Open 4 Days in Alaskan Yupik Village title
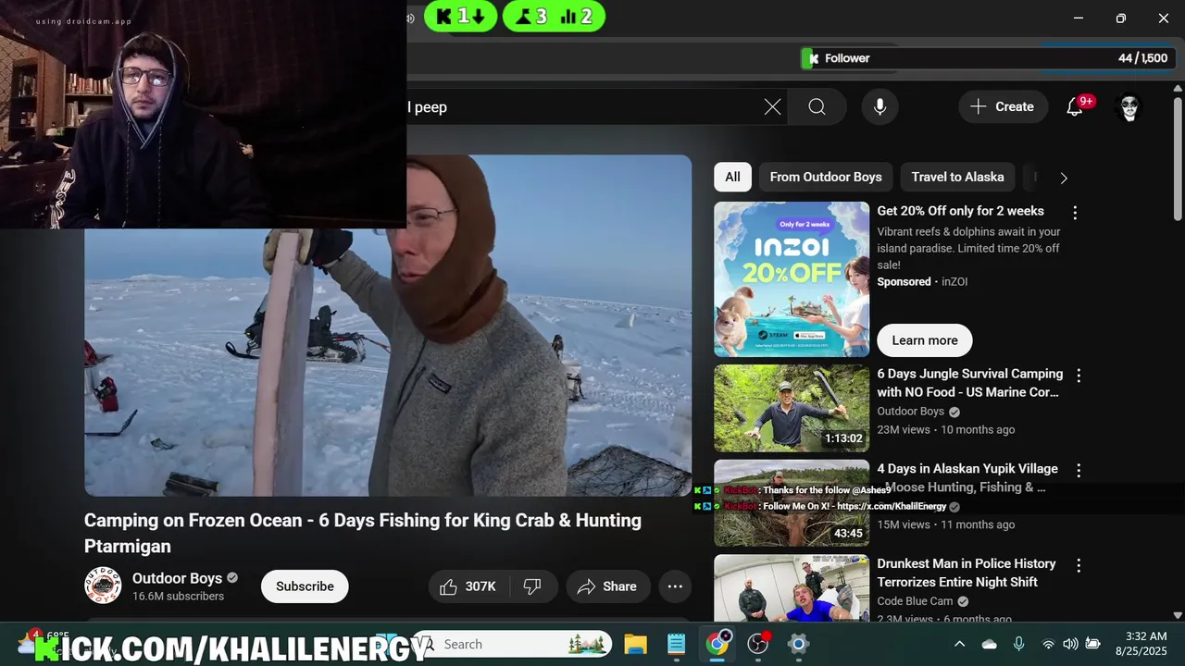The image size is (1185, 666). point(967,477)
